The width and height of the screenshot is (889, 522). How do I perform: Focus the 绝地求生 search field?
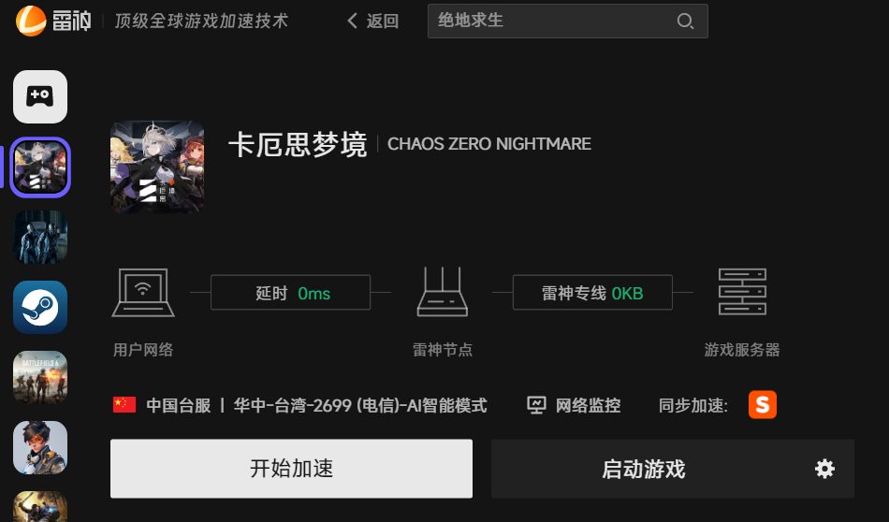click(x=567, y=21)
